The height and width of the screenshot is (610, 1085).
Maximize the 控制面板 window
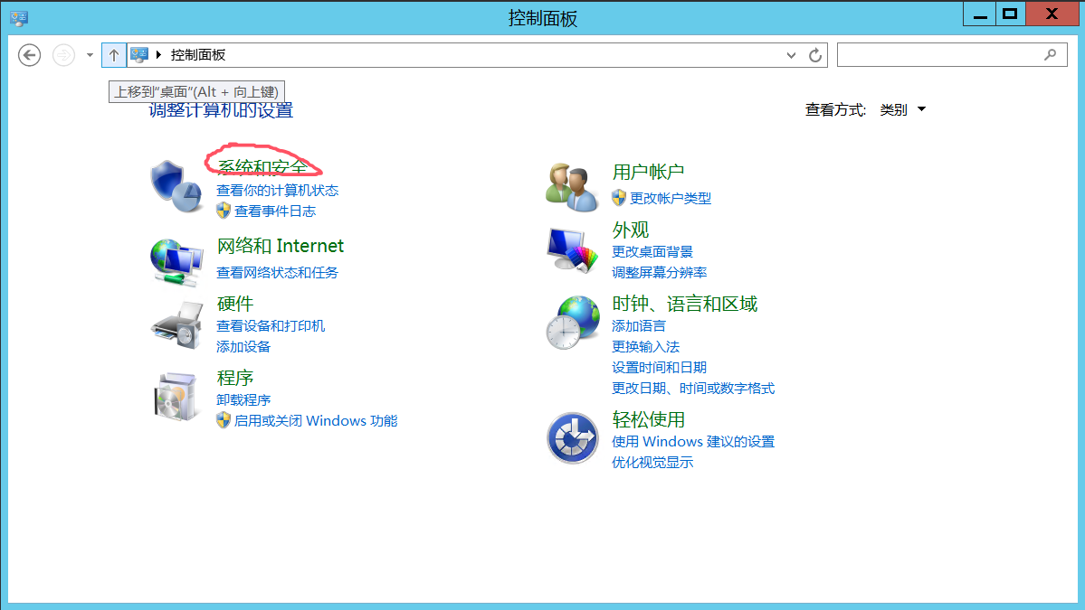pyautogui.click(x=1010, y=14)
